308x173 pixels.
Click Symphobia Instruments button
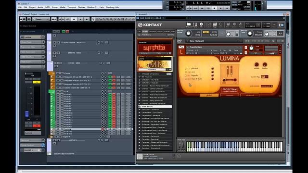(x=145, y=53)
